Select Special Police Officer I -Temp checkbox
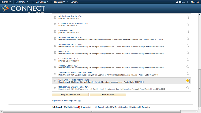 [x=55, y=88]
